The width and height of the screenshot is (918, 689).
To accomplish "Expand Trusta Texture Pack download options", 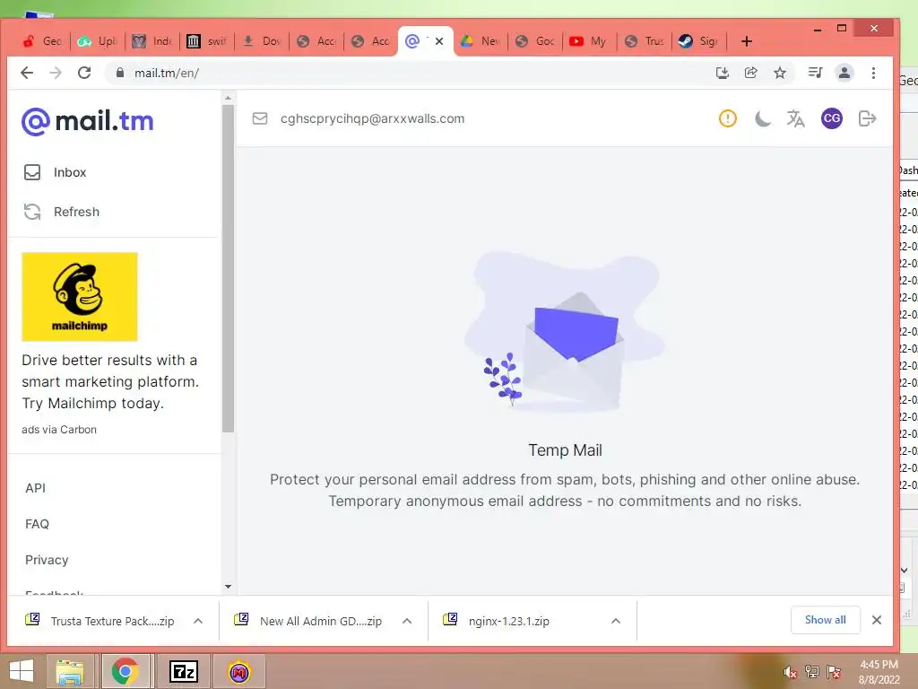I will click(198, 621).
